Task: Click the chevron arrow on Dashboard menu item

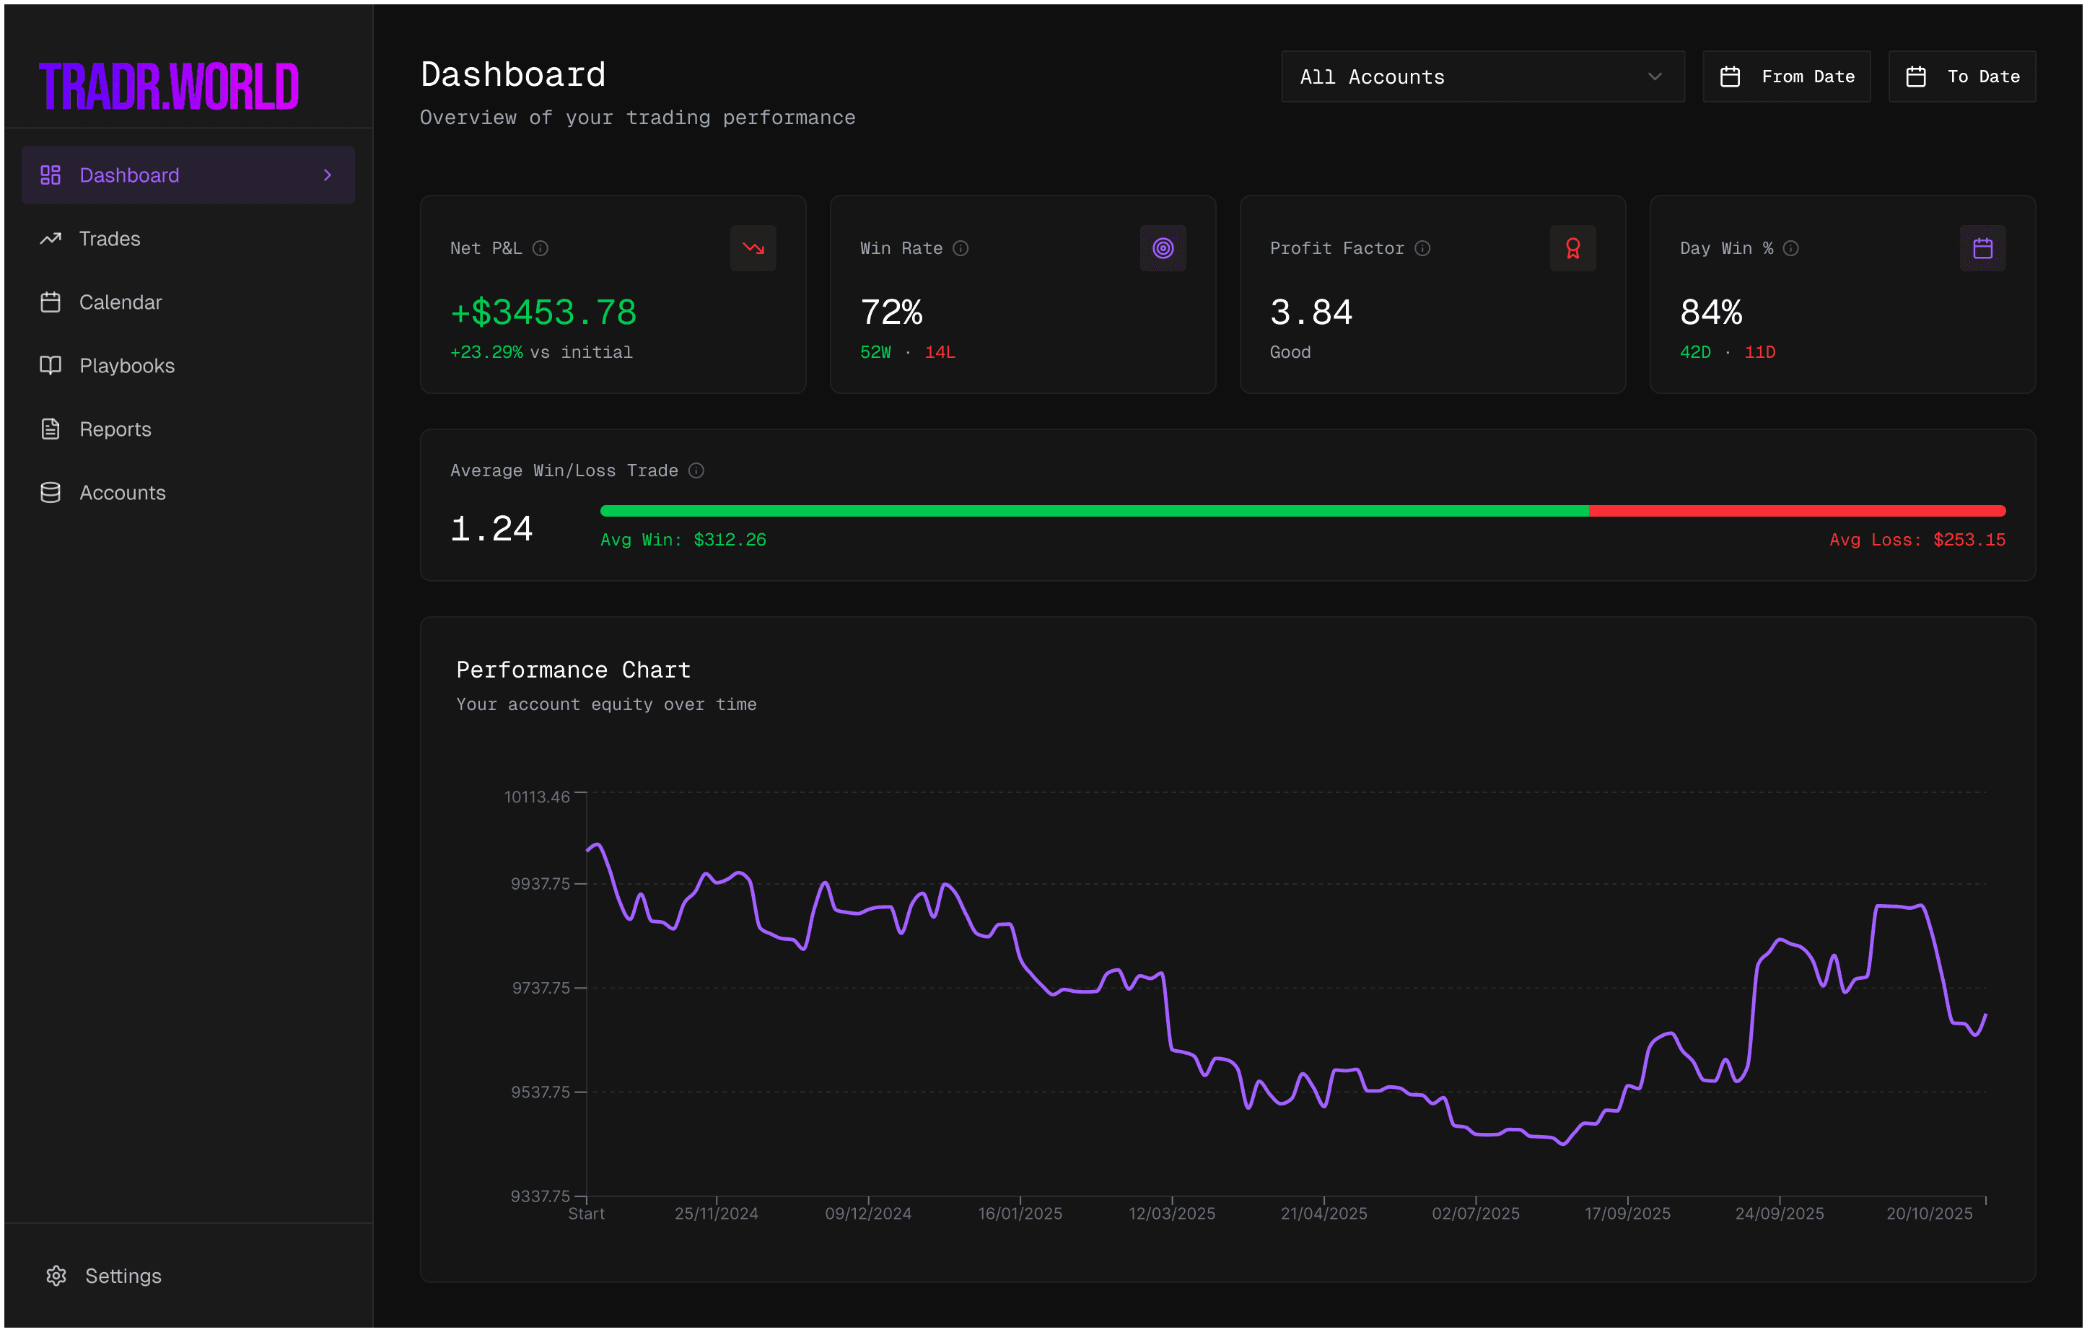Action: (x=328, y=175)
